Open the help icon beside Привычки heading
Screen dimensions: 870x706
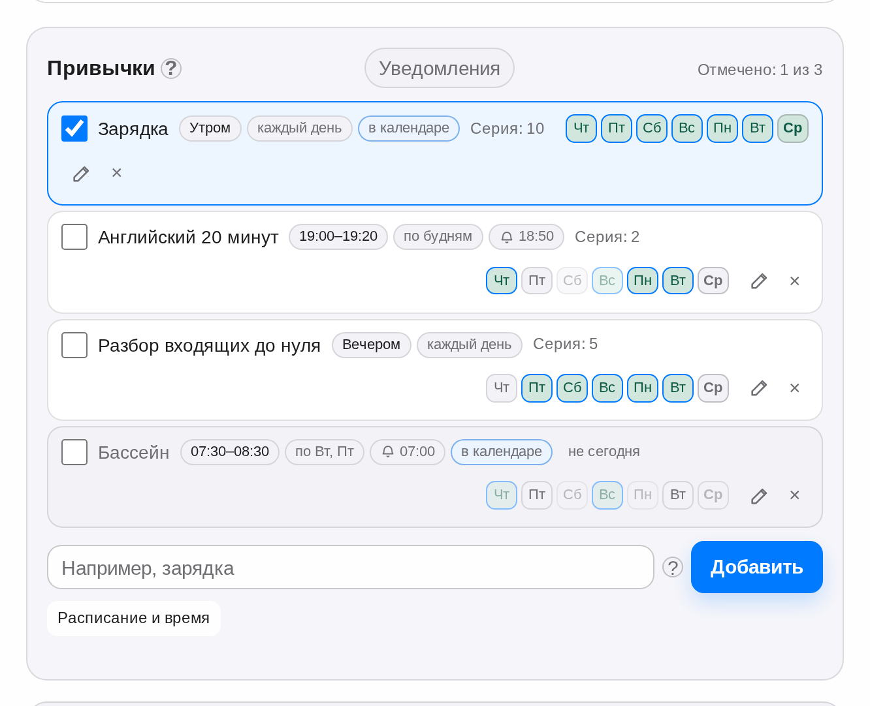171,69
